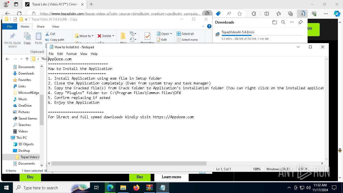Click the taskbar search box
Image resolution: width=343 pixels, height=193 pixels.
tap(52, 188)
